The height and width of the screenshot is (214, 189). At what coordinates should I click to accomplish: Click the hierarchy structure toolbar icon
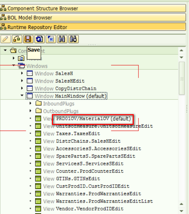coord(17,39)
